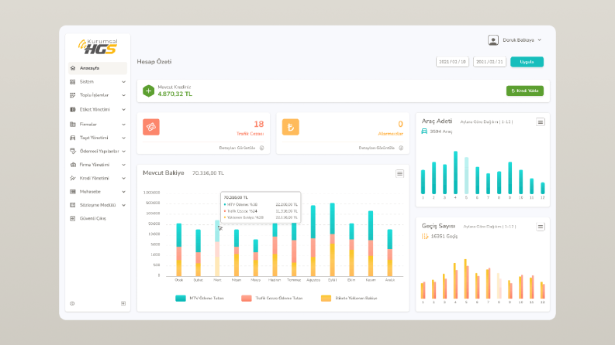Click the Firmalar building icon

click(73, 125)
